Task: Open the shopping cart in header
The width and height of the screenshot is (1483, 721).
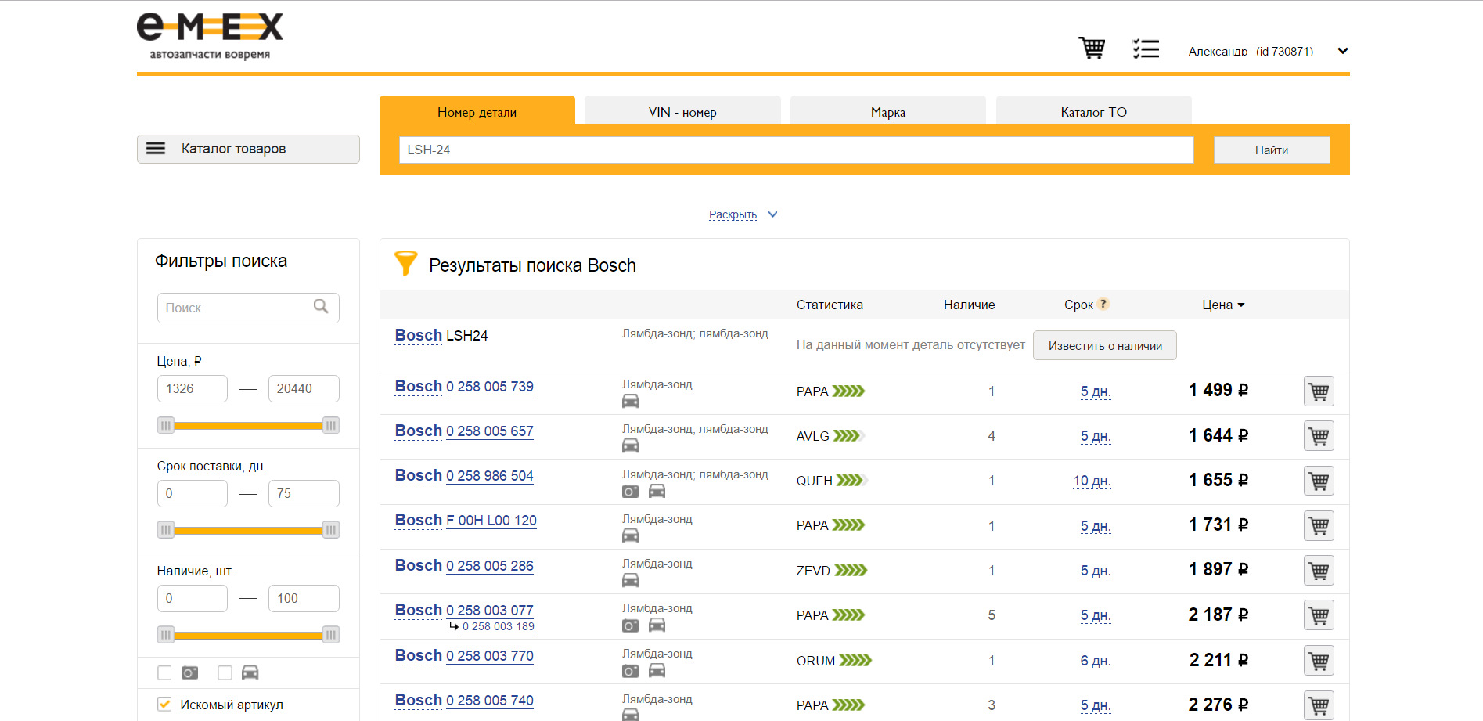Action: tap(1092, 49)
